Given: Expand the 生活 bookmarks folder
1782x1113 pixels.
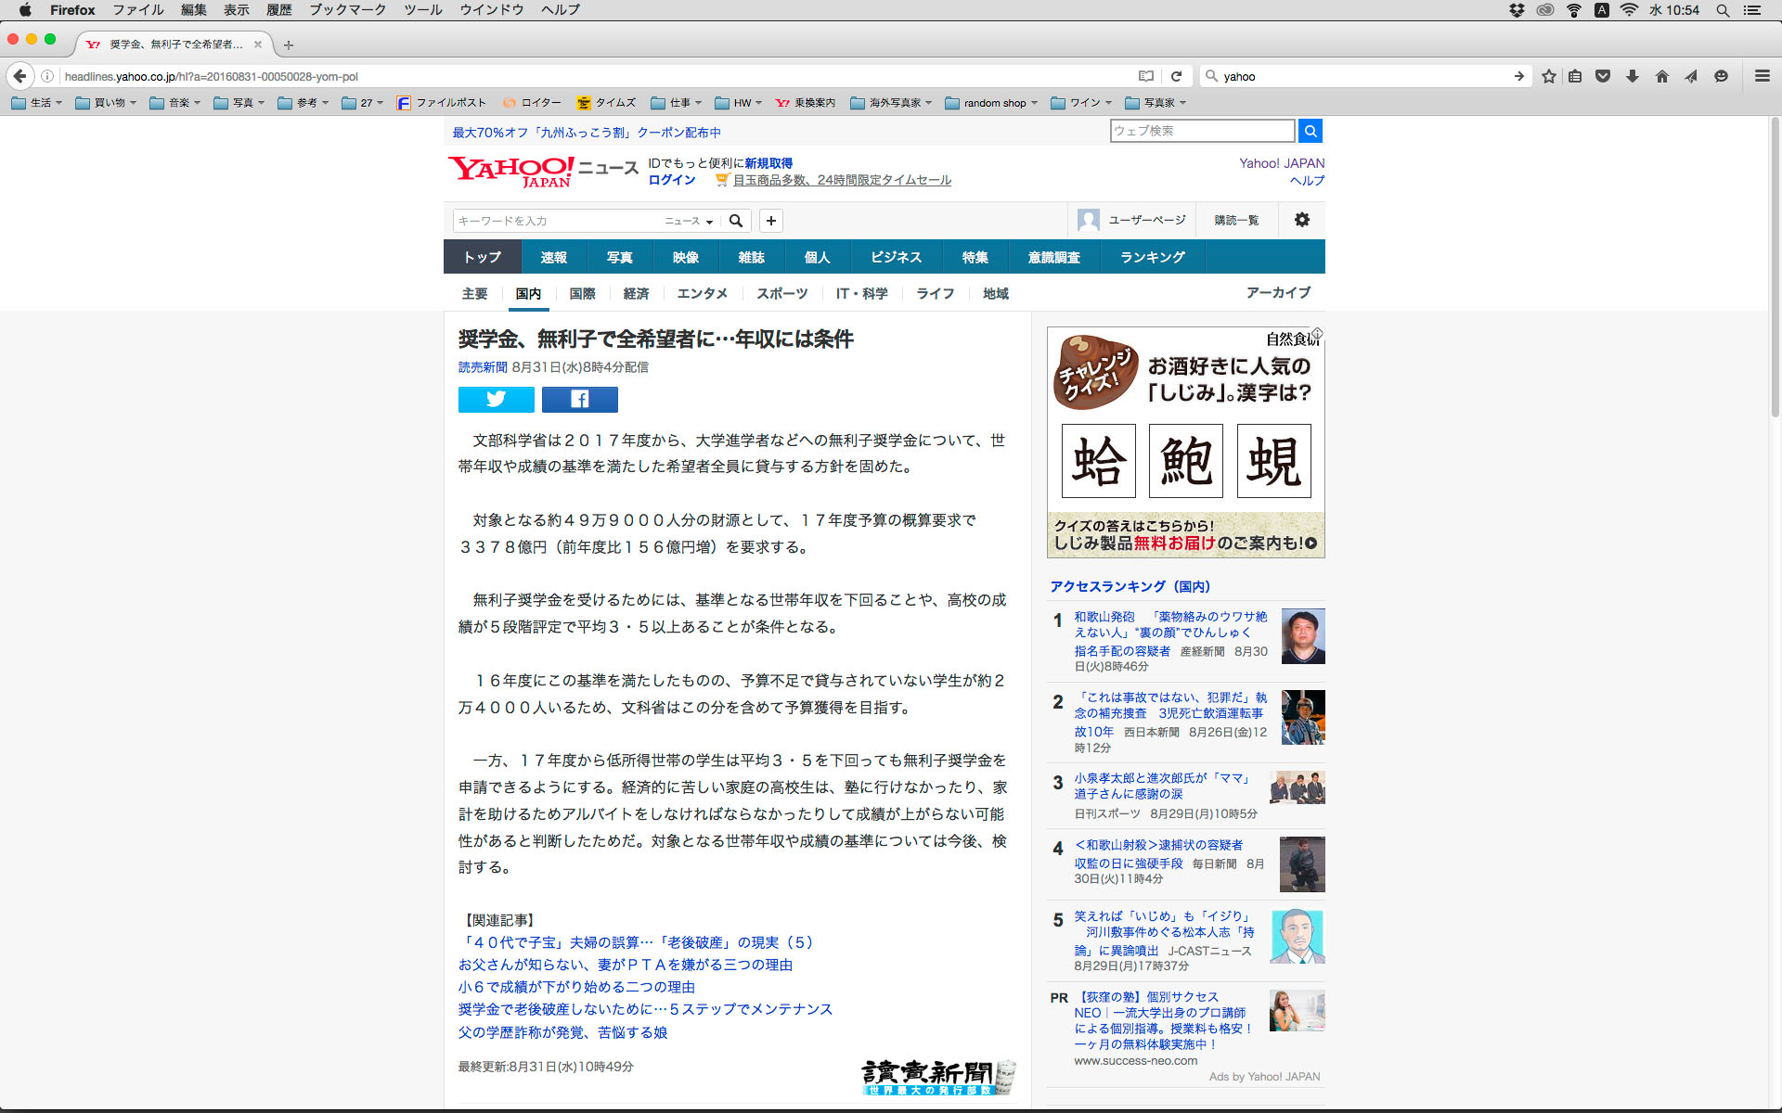Looking at the screenshot, I should point(37,103).
